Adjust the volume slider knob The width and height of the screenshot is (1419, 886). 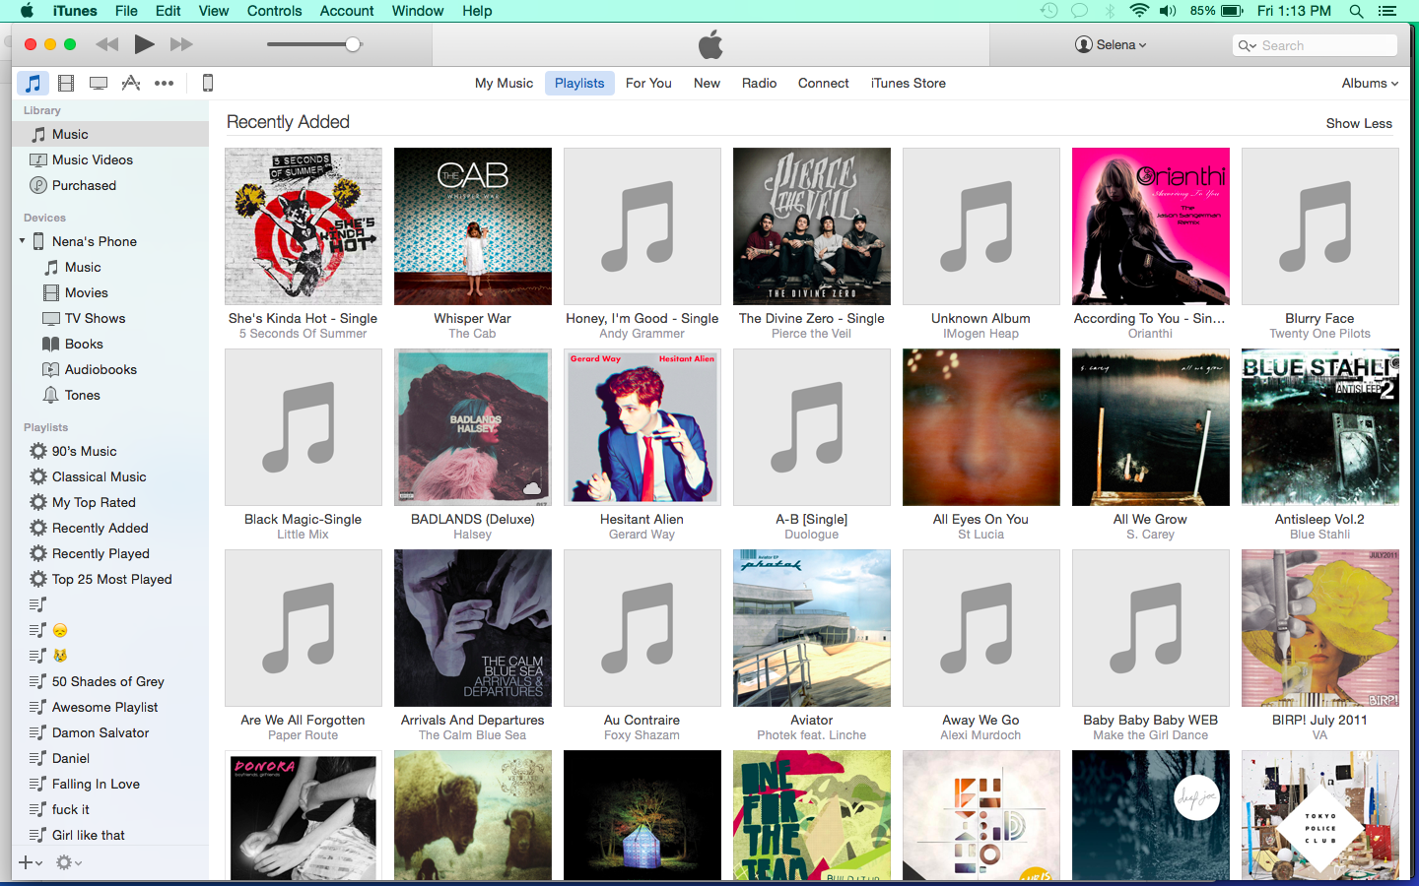[353, 44]
